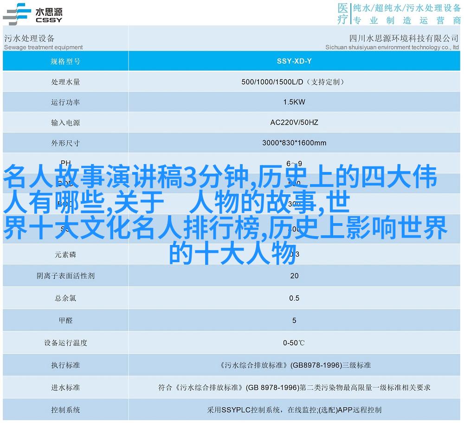Image resolution: width=464 pixels, height=423 pixels.
Task: Click the 医疗 label in the header
Action: pos(343,13)
